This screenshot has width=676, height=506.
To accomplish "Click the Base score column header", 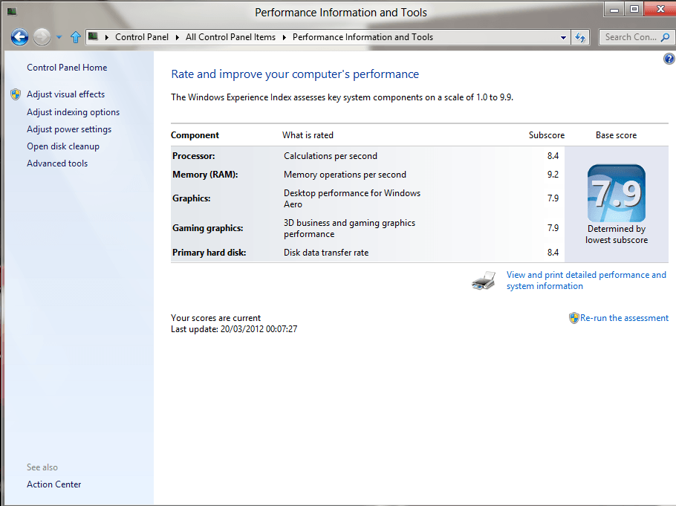I will click(x=616, y=135).
